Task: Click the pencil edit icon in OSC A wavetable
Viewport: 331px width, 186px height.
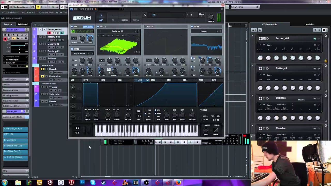Action: point(138,40)
